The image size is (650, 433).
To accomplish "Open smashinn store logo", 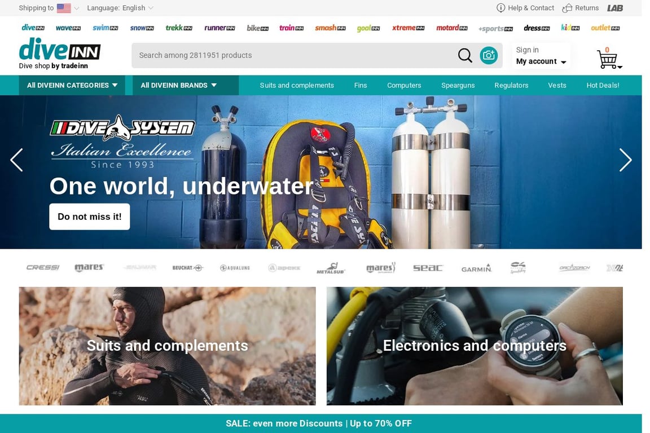I will click(330, 28).
